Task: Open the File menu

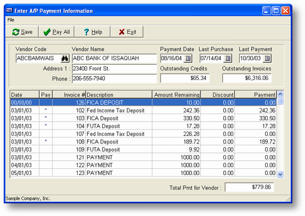Action: [x=11, y=20]
